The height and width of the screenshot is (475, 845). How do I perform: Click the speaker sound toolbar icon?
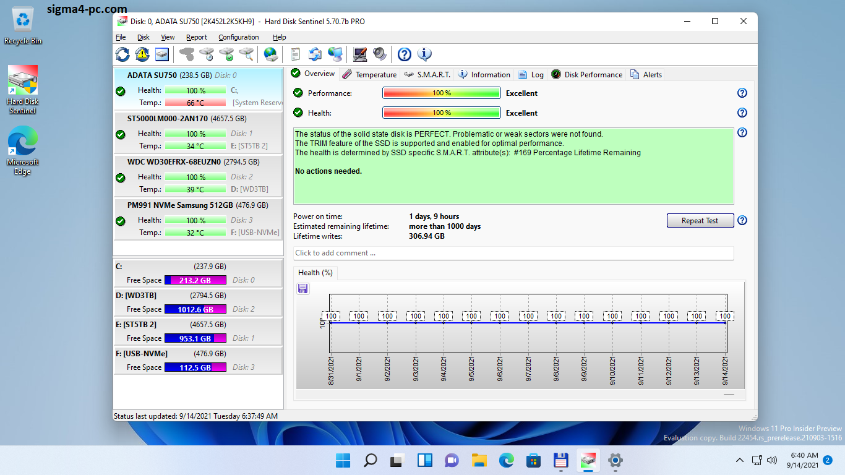[x=380, y=54]
